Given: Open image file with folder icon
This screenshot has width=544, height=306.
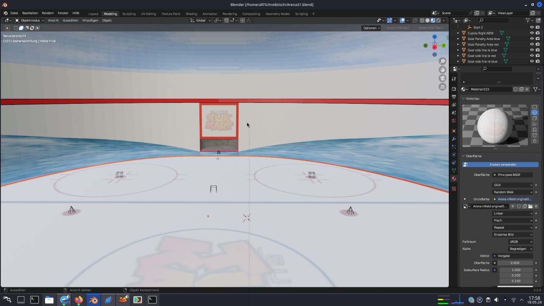Looking at the screenshot, I should 530,207.
